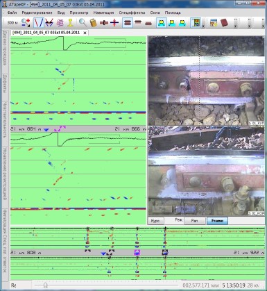Toggle the both-rails display button
Viewport: 267px width, 291px height.
coord(128,23)
